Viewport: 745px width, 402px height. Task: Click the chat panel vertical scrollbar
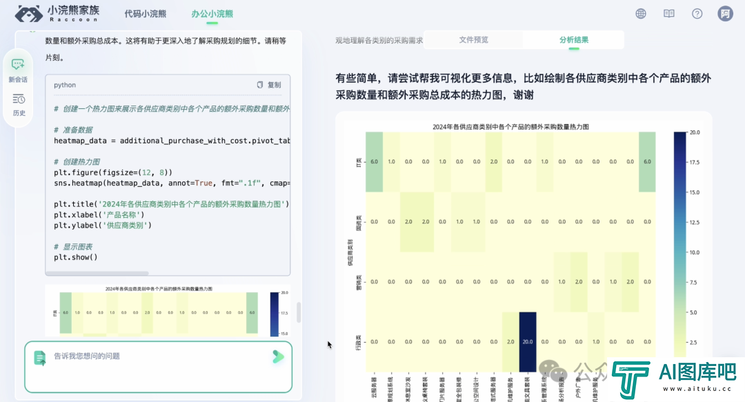tap(299, 312)
